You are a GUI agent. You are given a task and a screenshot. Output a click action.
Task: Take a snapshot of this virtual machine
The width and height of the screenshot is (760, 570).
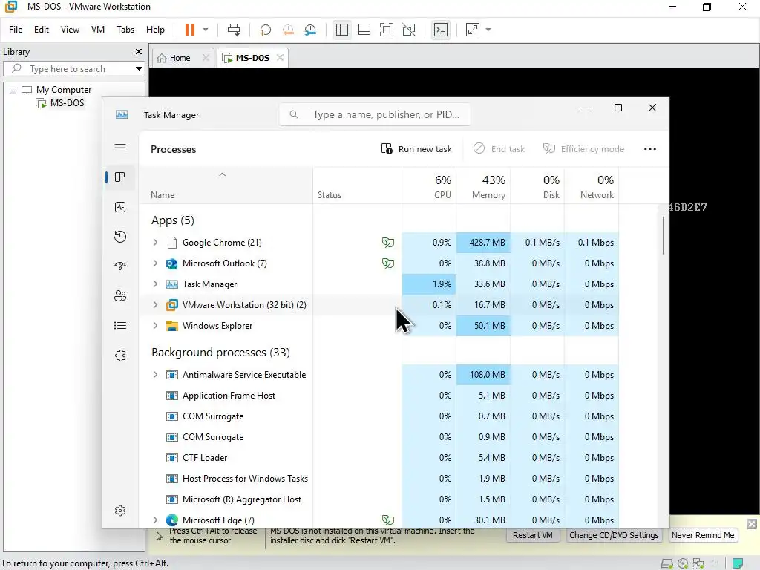pyautogui.click(x=265, y=30)
